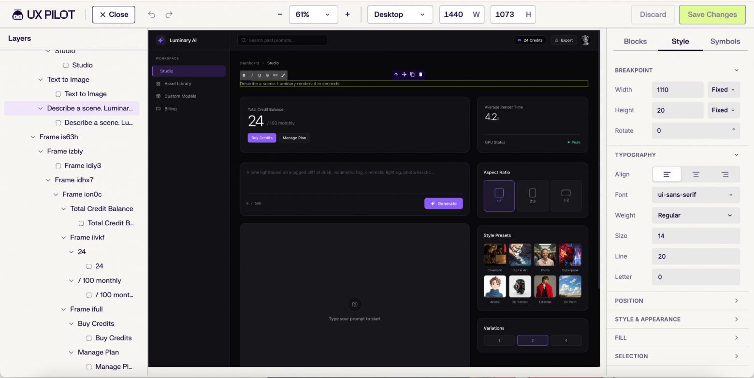Click the Luminary AI sparkle logo
Image resolution: width=754 pixels, height=378 pixels.
coord(161,40)
